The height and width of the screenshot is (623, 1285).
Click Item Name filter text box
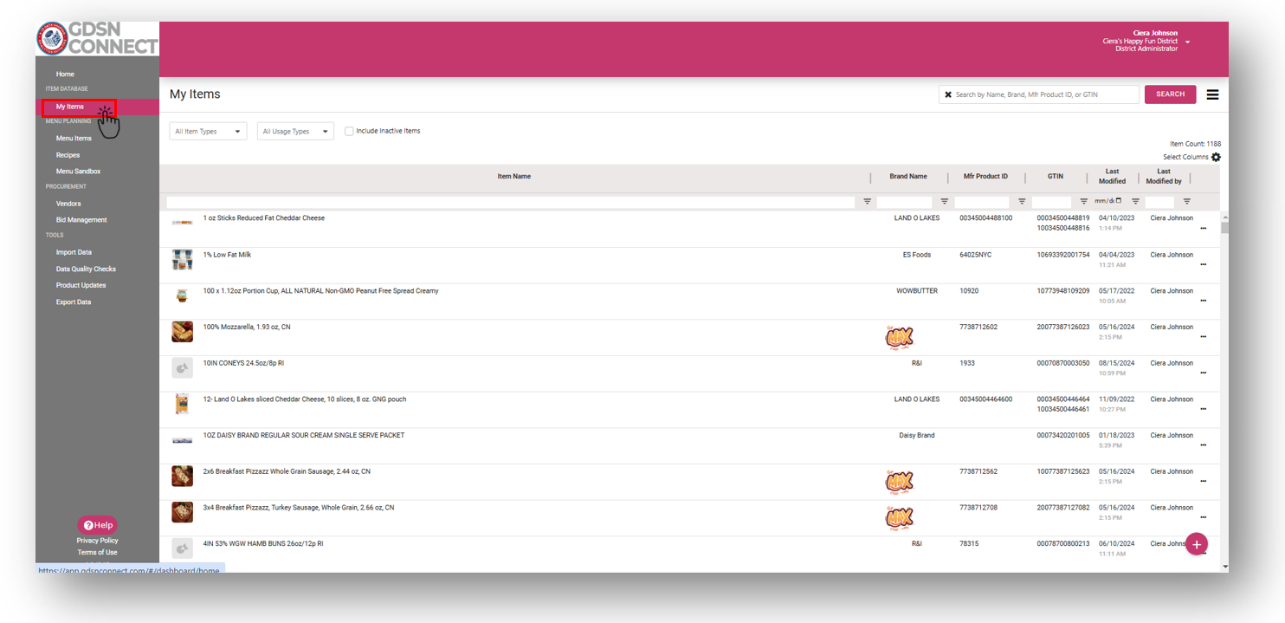point(511,202)
